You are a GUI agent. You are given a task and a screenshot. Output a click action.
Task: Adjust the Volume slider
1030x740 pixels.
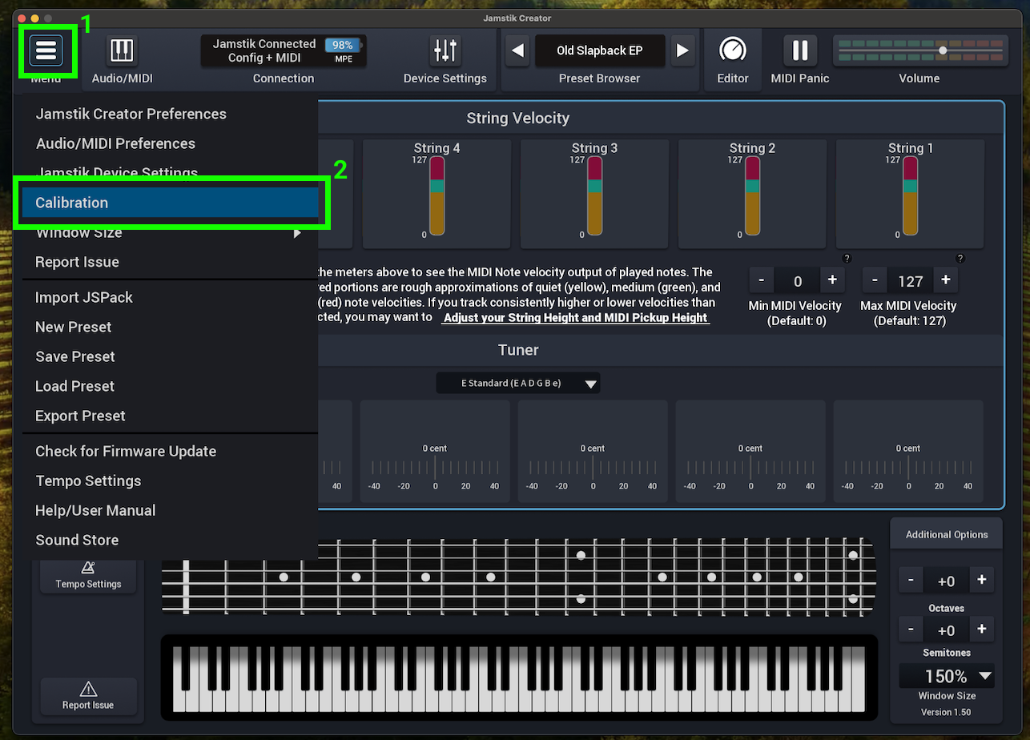point(919,50)
